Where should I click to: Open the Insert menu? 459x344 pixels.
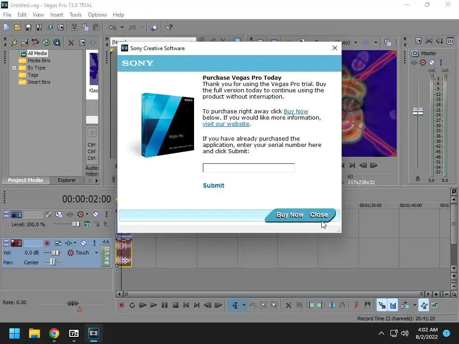coord(56,15)
